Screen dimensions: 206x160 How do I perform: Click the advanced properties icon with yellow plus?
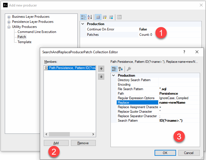pyautogui.click(x=105, y=17)
